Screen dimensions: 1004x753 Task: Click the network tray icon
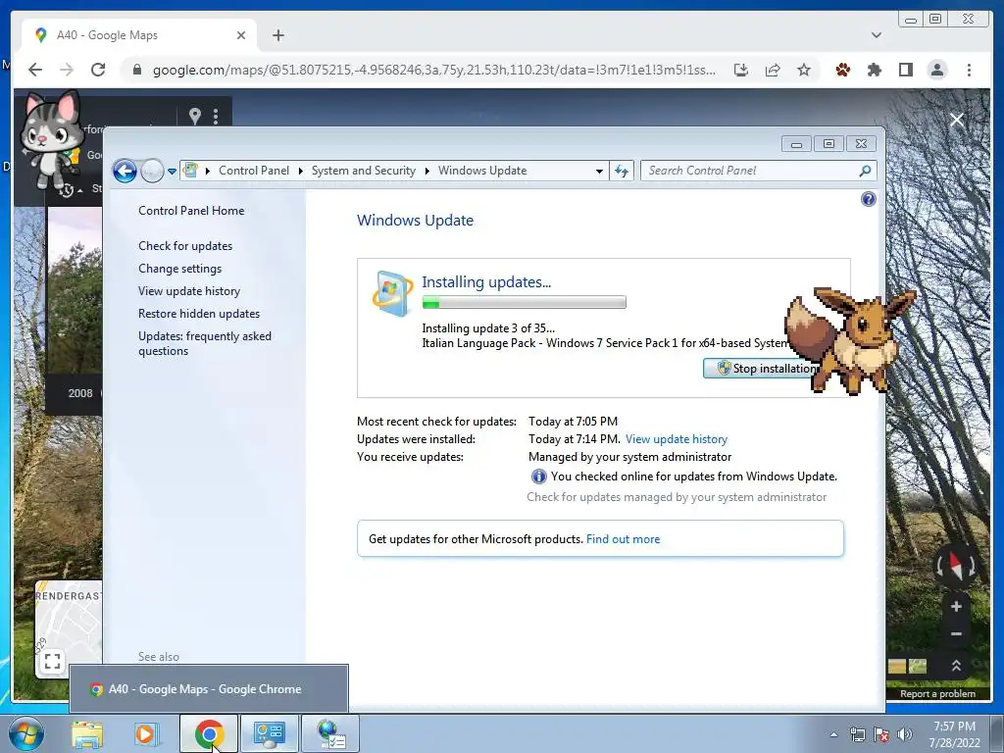857,734
